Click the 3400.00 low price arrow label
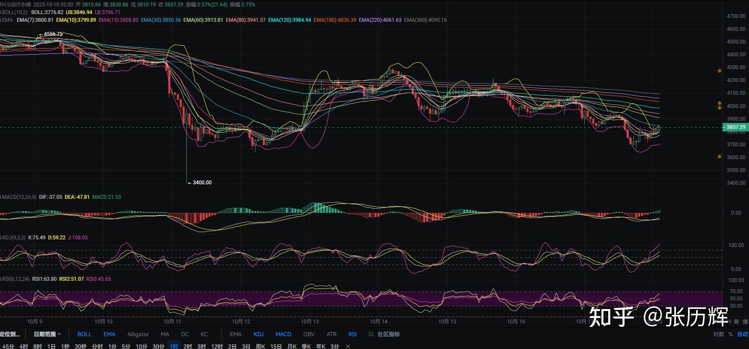749x349 pixels. [200, 183]
